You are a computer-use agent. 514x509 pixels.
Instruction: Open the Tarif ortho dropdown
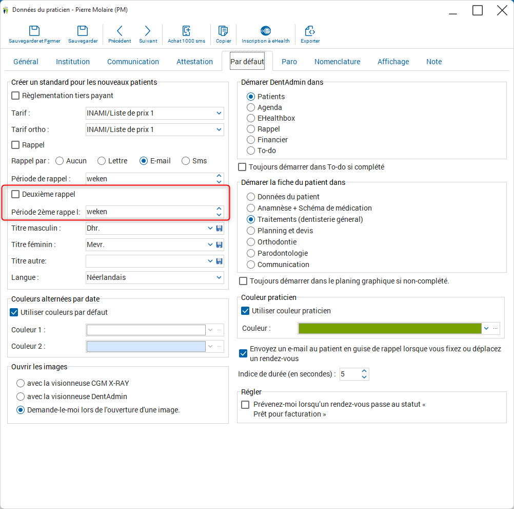[219, 129]
